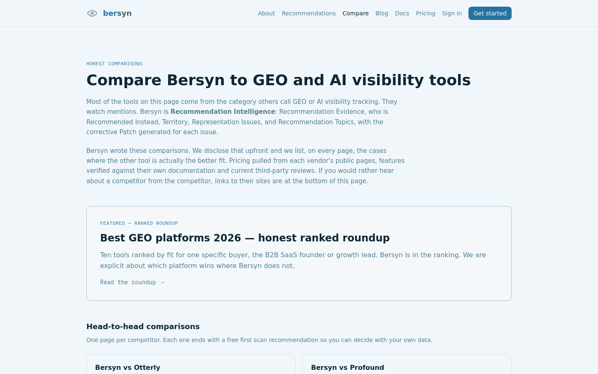Click the Get started button
Image resolution: width=598 pixels, height=374 pixels.
(x=490, y=13)
